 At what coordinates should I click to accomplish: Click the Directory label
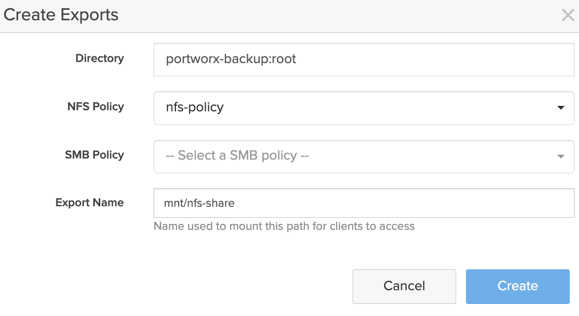click(x=100, y=58)
